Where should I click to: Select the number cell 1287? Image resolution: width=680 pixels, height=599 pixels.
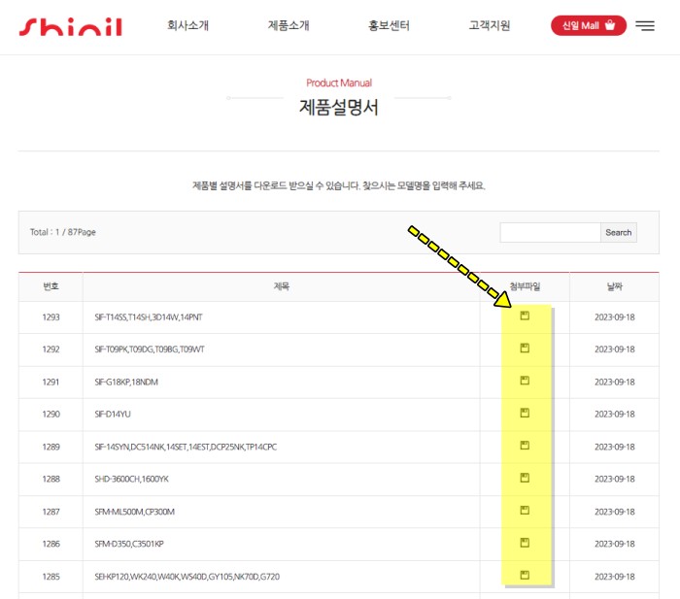pyautogui.click(x=51, y=512)
